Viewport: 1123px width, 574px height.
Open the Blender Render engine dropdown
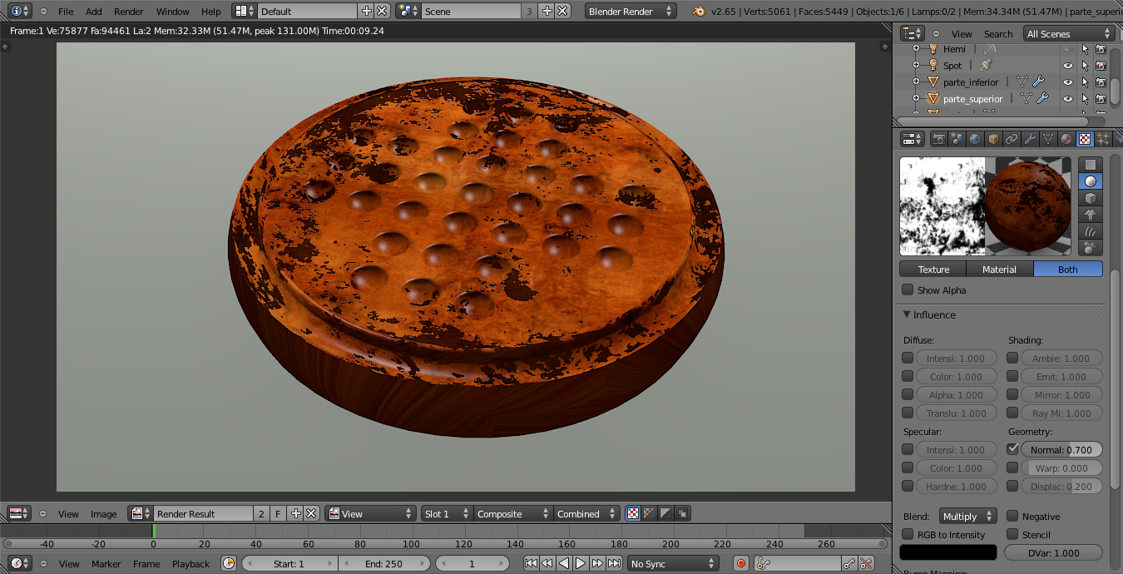click(631, 12)
